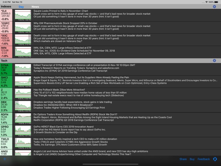Viewport: 221px width, 166px height.
Task: Select the RDFN quote cell
Action: click(x=6, y=119)
